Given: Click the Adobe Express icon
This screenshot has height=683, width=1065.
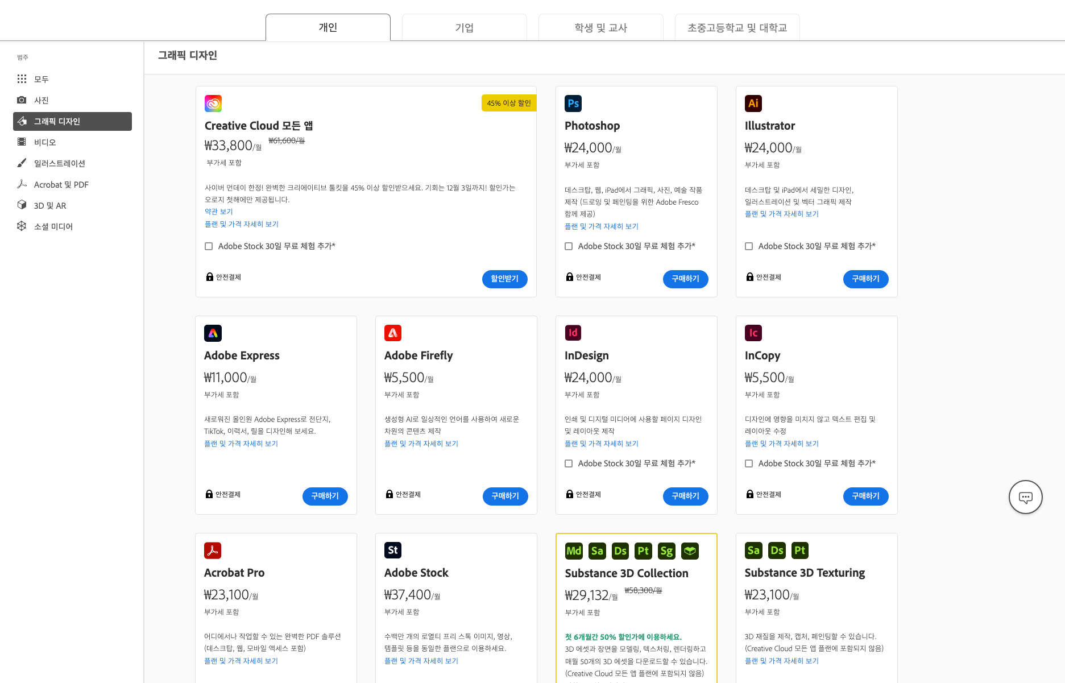Looking at the screenshot, I should pos(213,333).
